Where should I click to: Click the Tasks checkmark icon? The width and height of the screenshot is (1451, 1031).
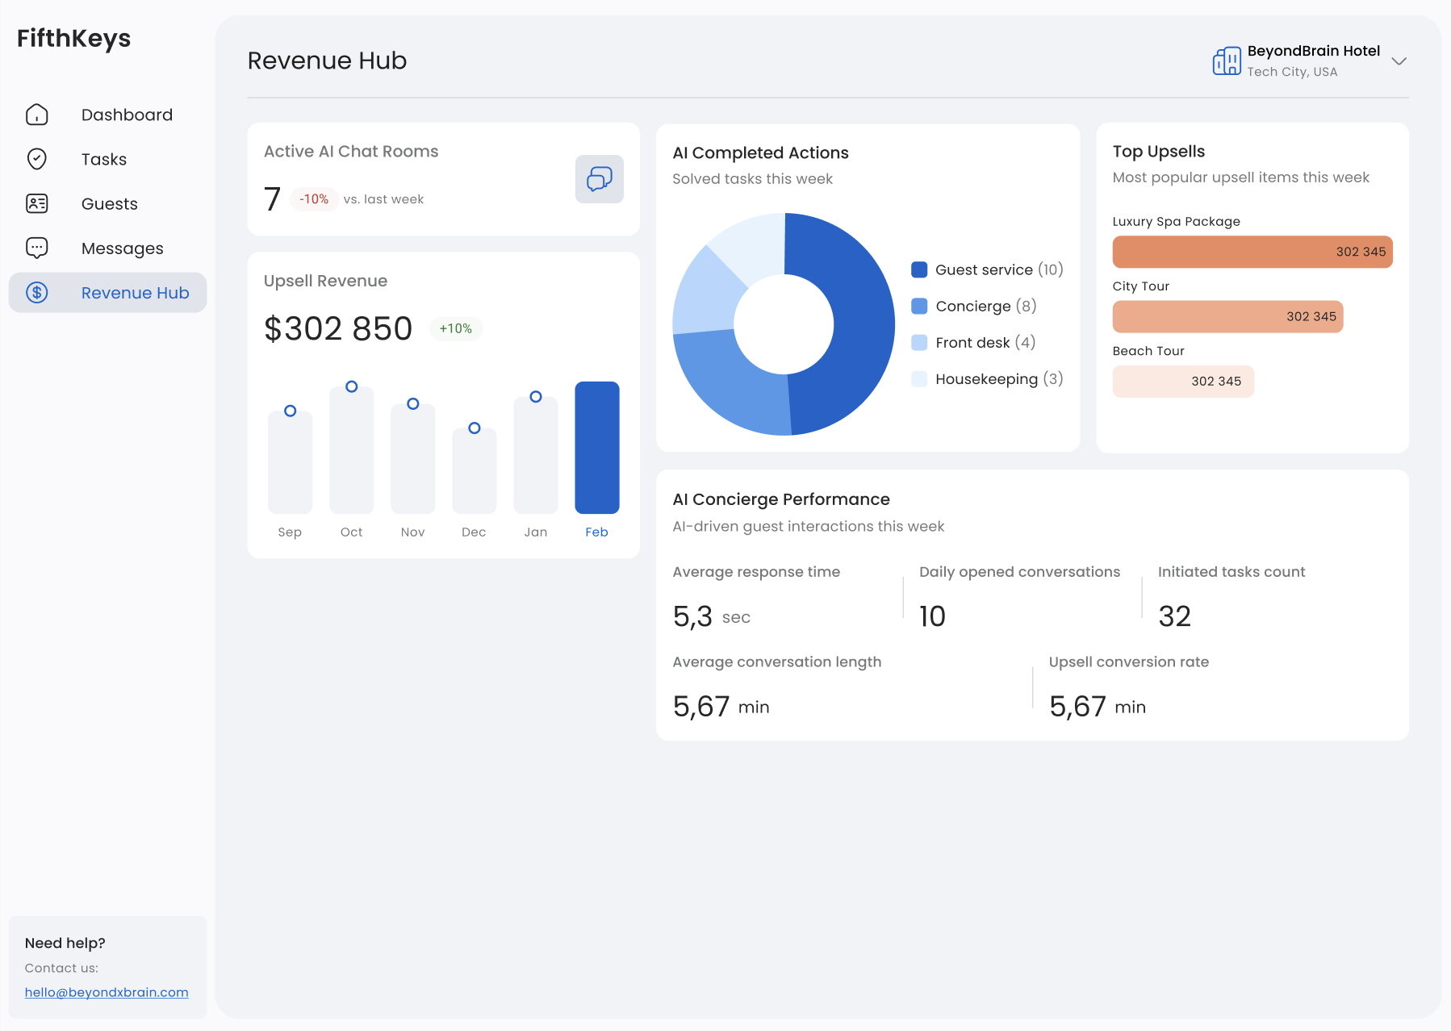(37, 159)
